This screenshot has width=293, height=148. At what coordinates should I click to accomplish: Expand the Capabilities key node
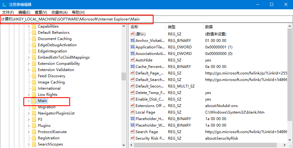point(29,26)
